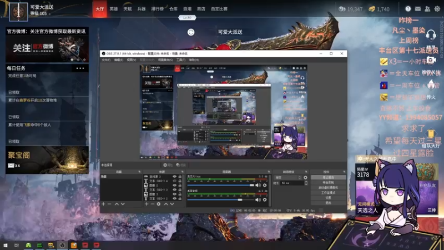Open the Windows Start menu
The width and height of the screenshot is (444, 250).
pyautogui.click(x=5, y=245)
